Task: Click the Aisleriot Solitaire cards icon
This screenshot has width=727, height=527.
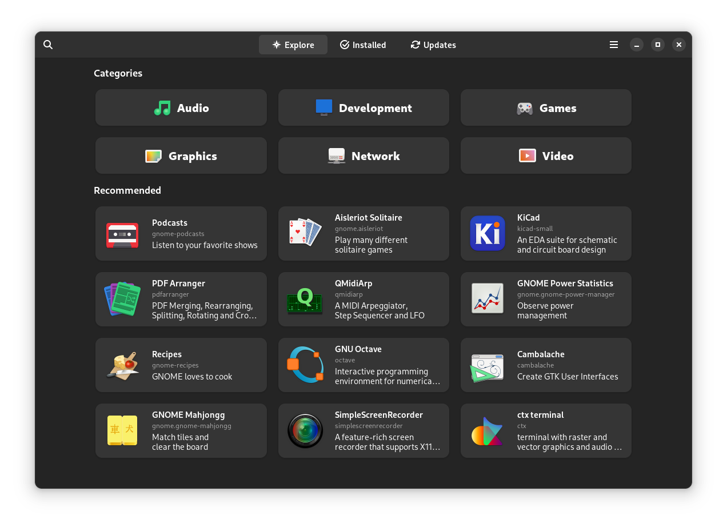Action: click(305, 233)
